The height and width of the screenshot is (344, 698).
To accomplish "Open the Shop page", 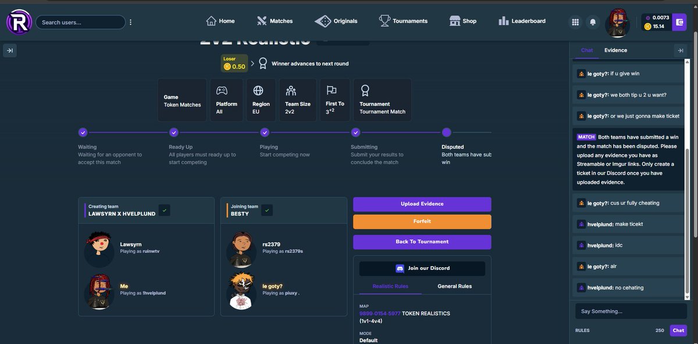I will pyautogui.click(x=463, y=21).
